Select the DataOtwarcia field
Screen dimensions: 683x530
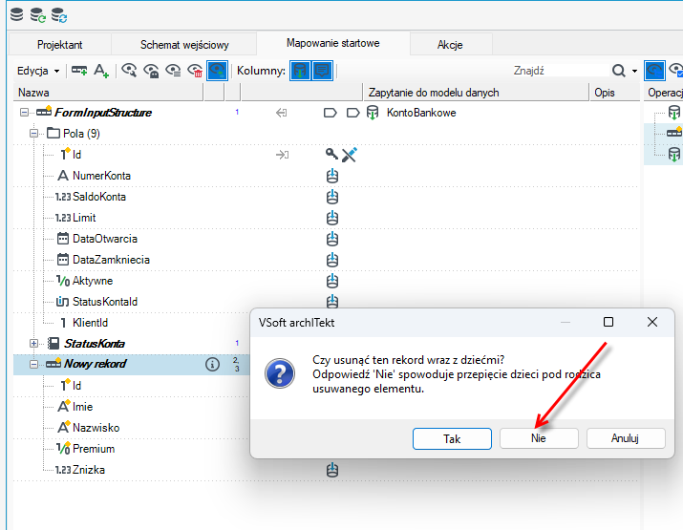tap(105, 238)
